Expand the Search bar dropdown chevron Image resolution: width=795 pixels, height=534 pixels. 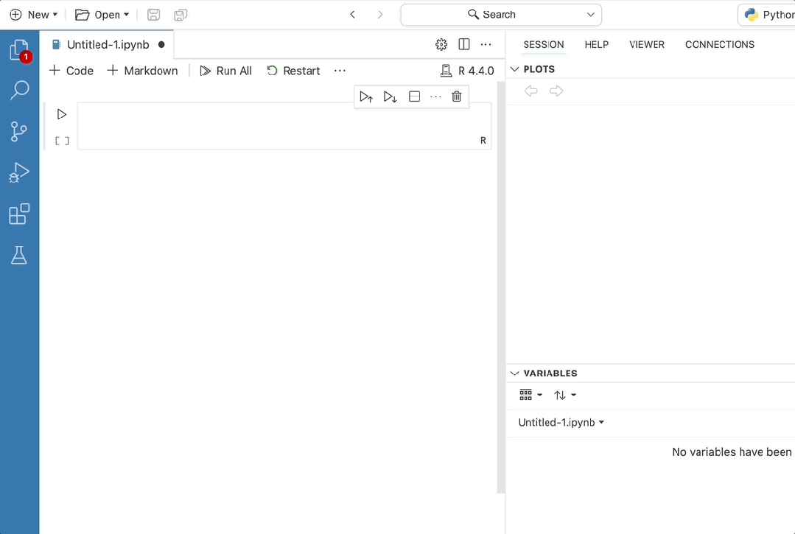(591, 15)
